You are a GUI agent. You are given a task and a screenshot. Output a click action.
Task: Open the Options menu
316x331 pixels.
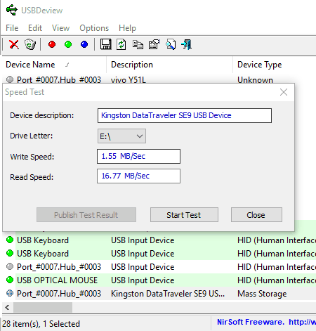pyautogui.click(x=94, y=28)
